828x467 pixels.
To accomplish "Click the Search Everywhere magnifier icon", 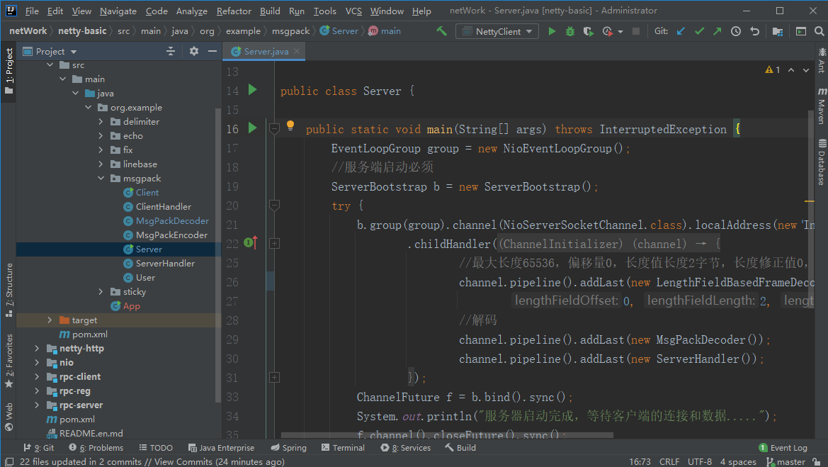I will point(819,31).
